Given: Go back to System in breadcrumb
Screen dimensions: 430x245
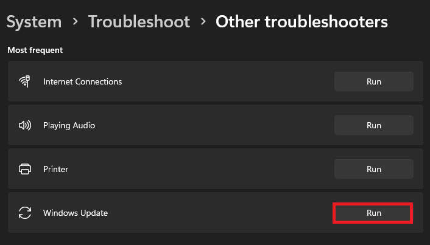Looking at the screenshot, I should (x=34, y=22).
